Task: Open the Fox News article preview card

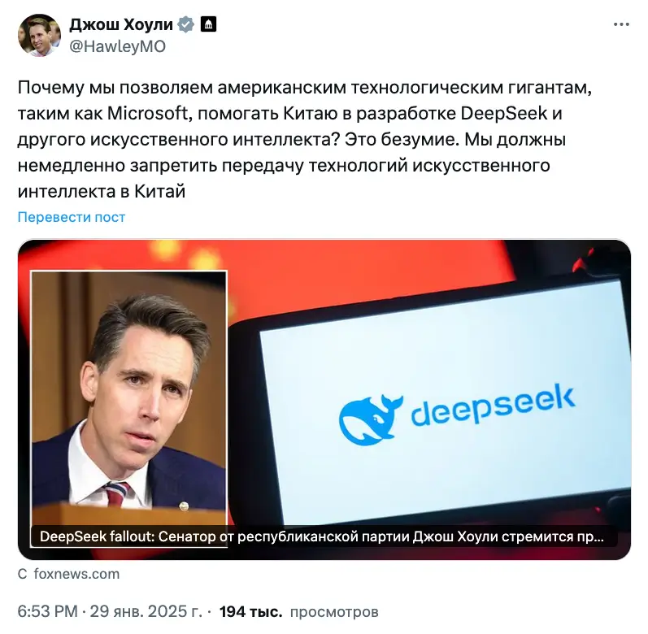Action: [x=324, y=399]
